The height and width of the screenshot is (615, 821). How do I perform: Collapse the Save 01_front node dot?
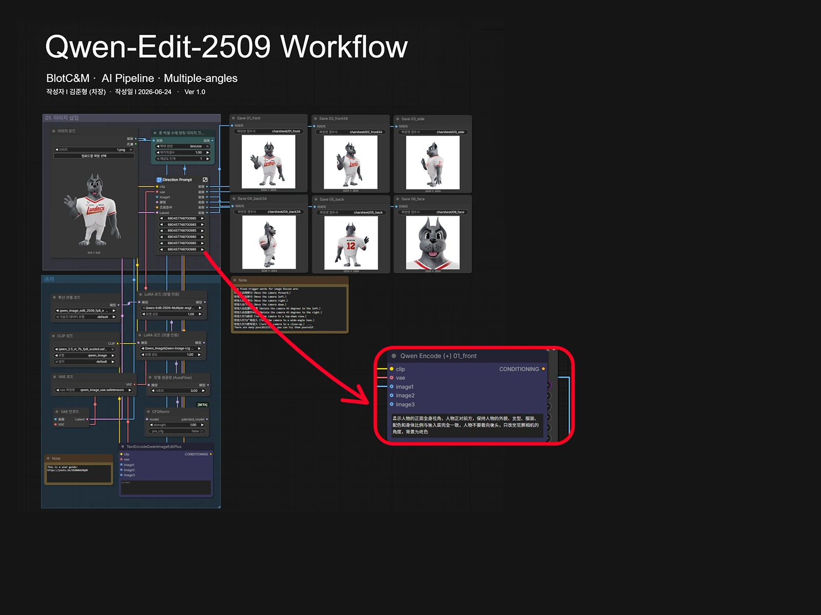(x=233, y=118)
